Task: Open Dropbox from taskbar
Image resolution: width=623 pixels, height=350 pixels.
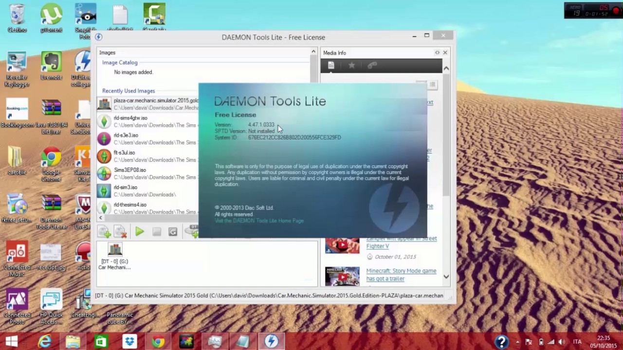Action: click(x=129, y=341)
